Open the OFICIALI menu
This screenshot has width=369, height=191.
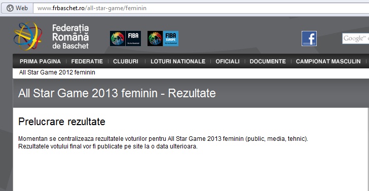(228, 61)
